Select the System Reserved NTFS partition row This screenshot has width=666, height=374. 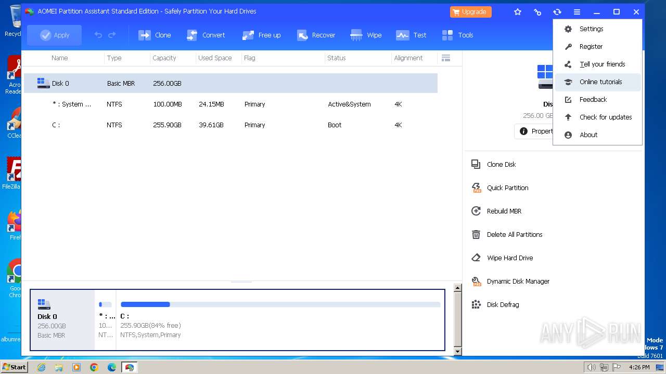(x=230, y=104)
